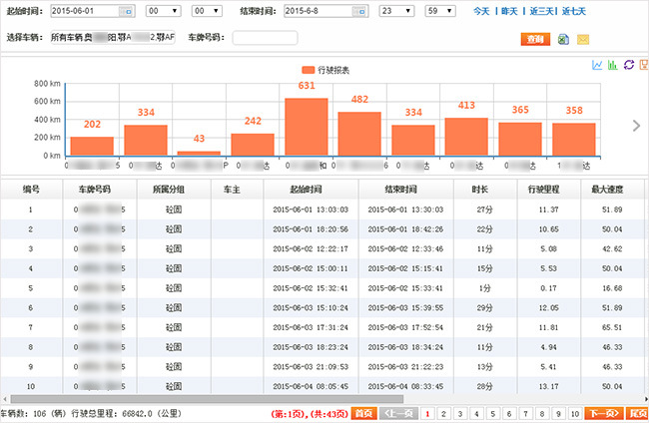Sort by 时长 column header

pyautogui.click(x=480, y=190)
